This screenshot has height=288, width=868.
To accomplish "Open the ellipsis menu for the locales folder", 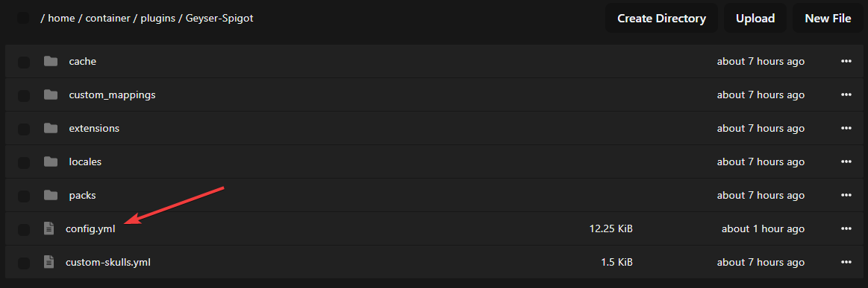I will pos(846,161).
